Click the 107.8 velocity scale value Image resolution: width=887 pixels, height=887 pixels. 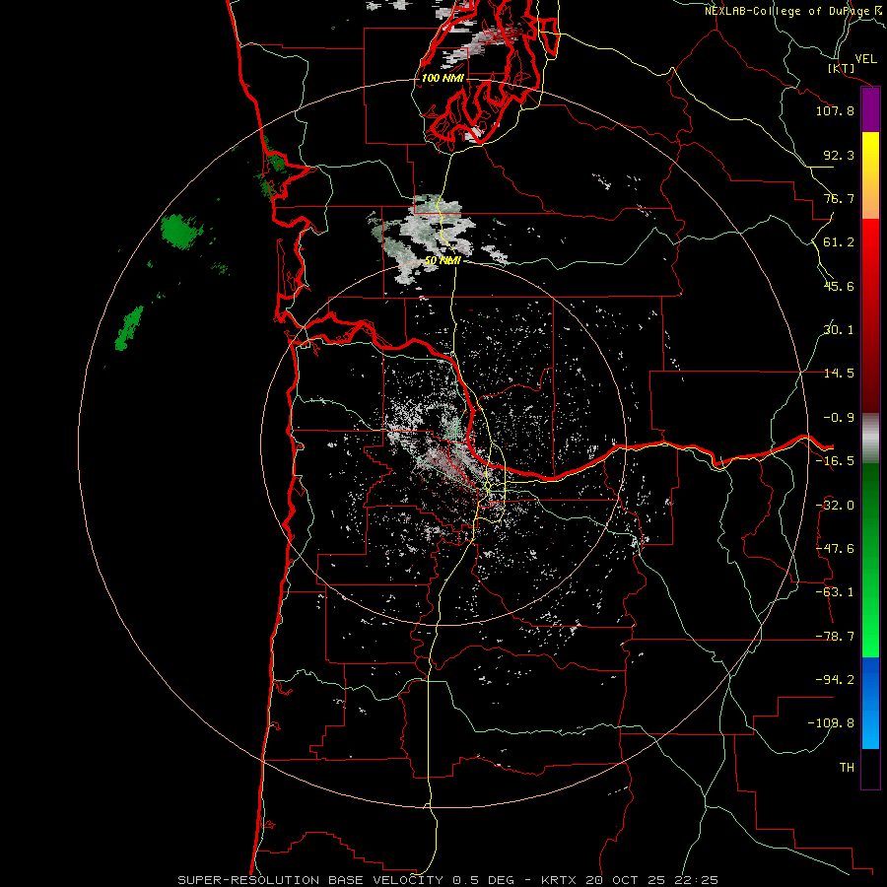[x=835, y=110]
